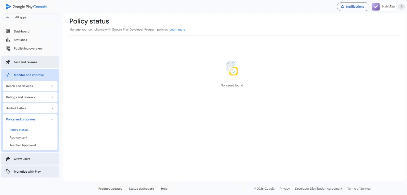Click the notifications bell icon

point(342,7)
